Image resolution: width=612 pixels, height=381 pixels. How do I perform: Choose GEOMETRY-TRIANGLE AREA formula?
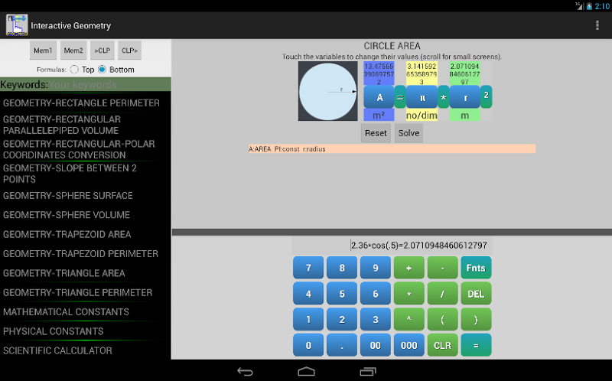coord(64,273)
